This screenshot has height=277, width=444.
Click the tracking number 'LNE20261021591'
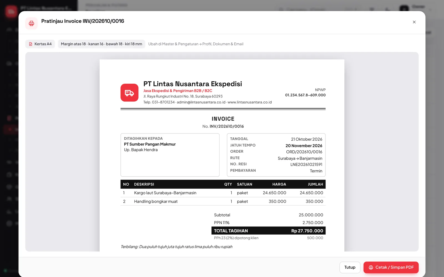306,165
